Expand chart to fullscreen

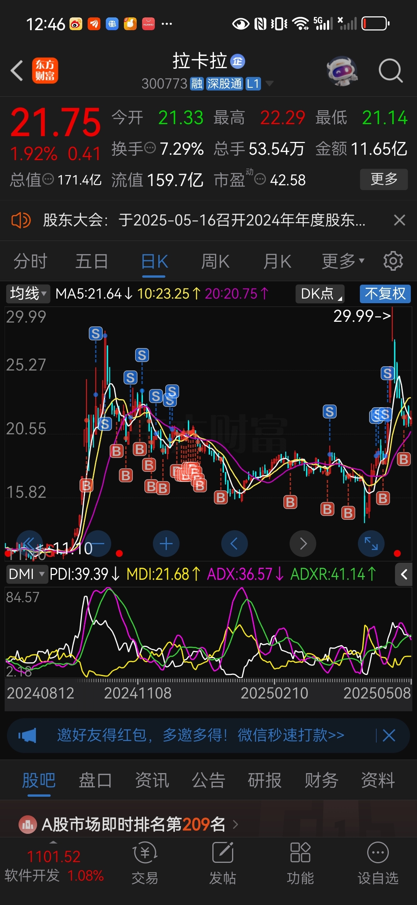point(371,544)
